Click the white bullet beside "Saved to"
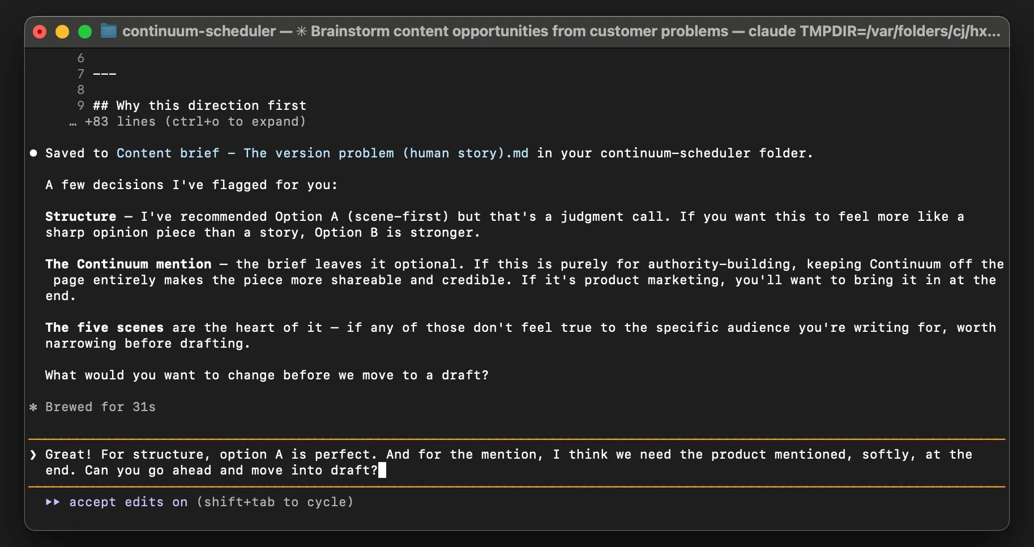This screenshot has width=1034, height=547. point(33,153)
